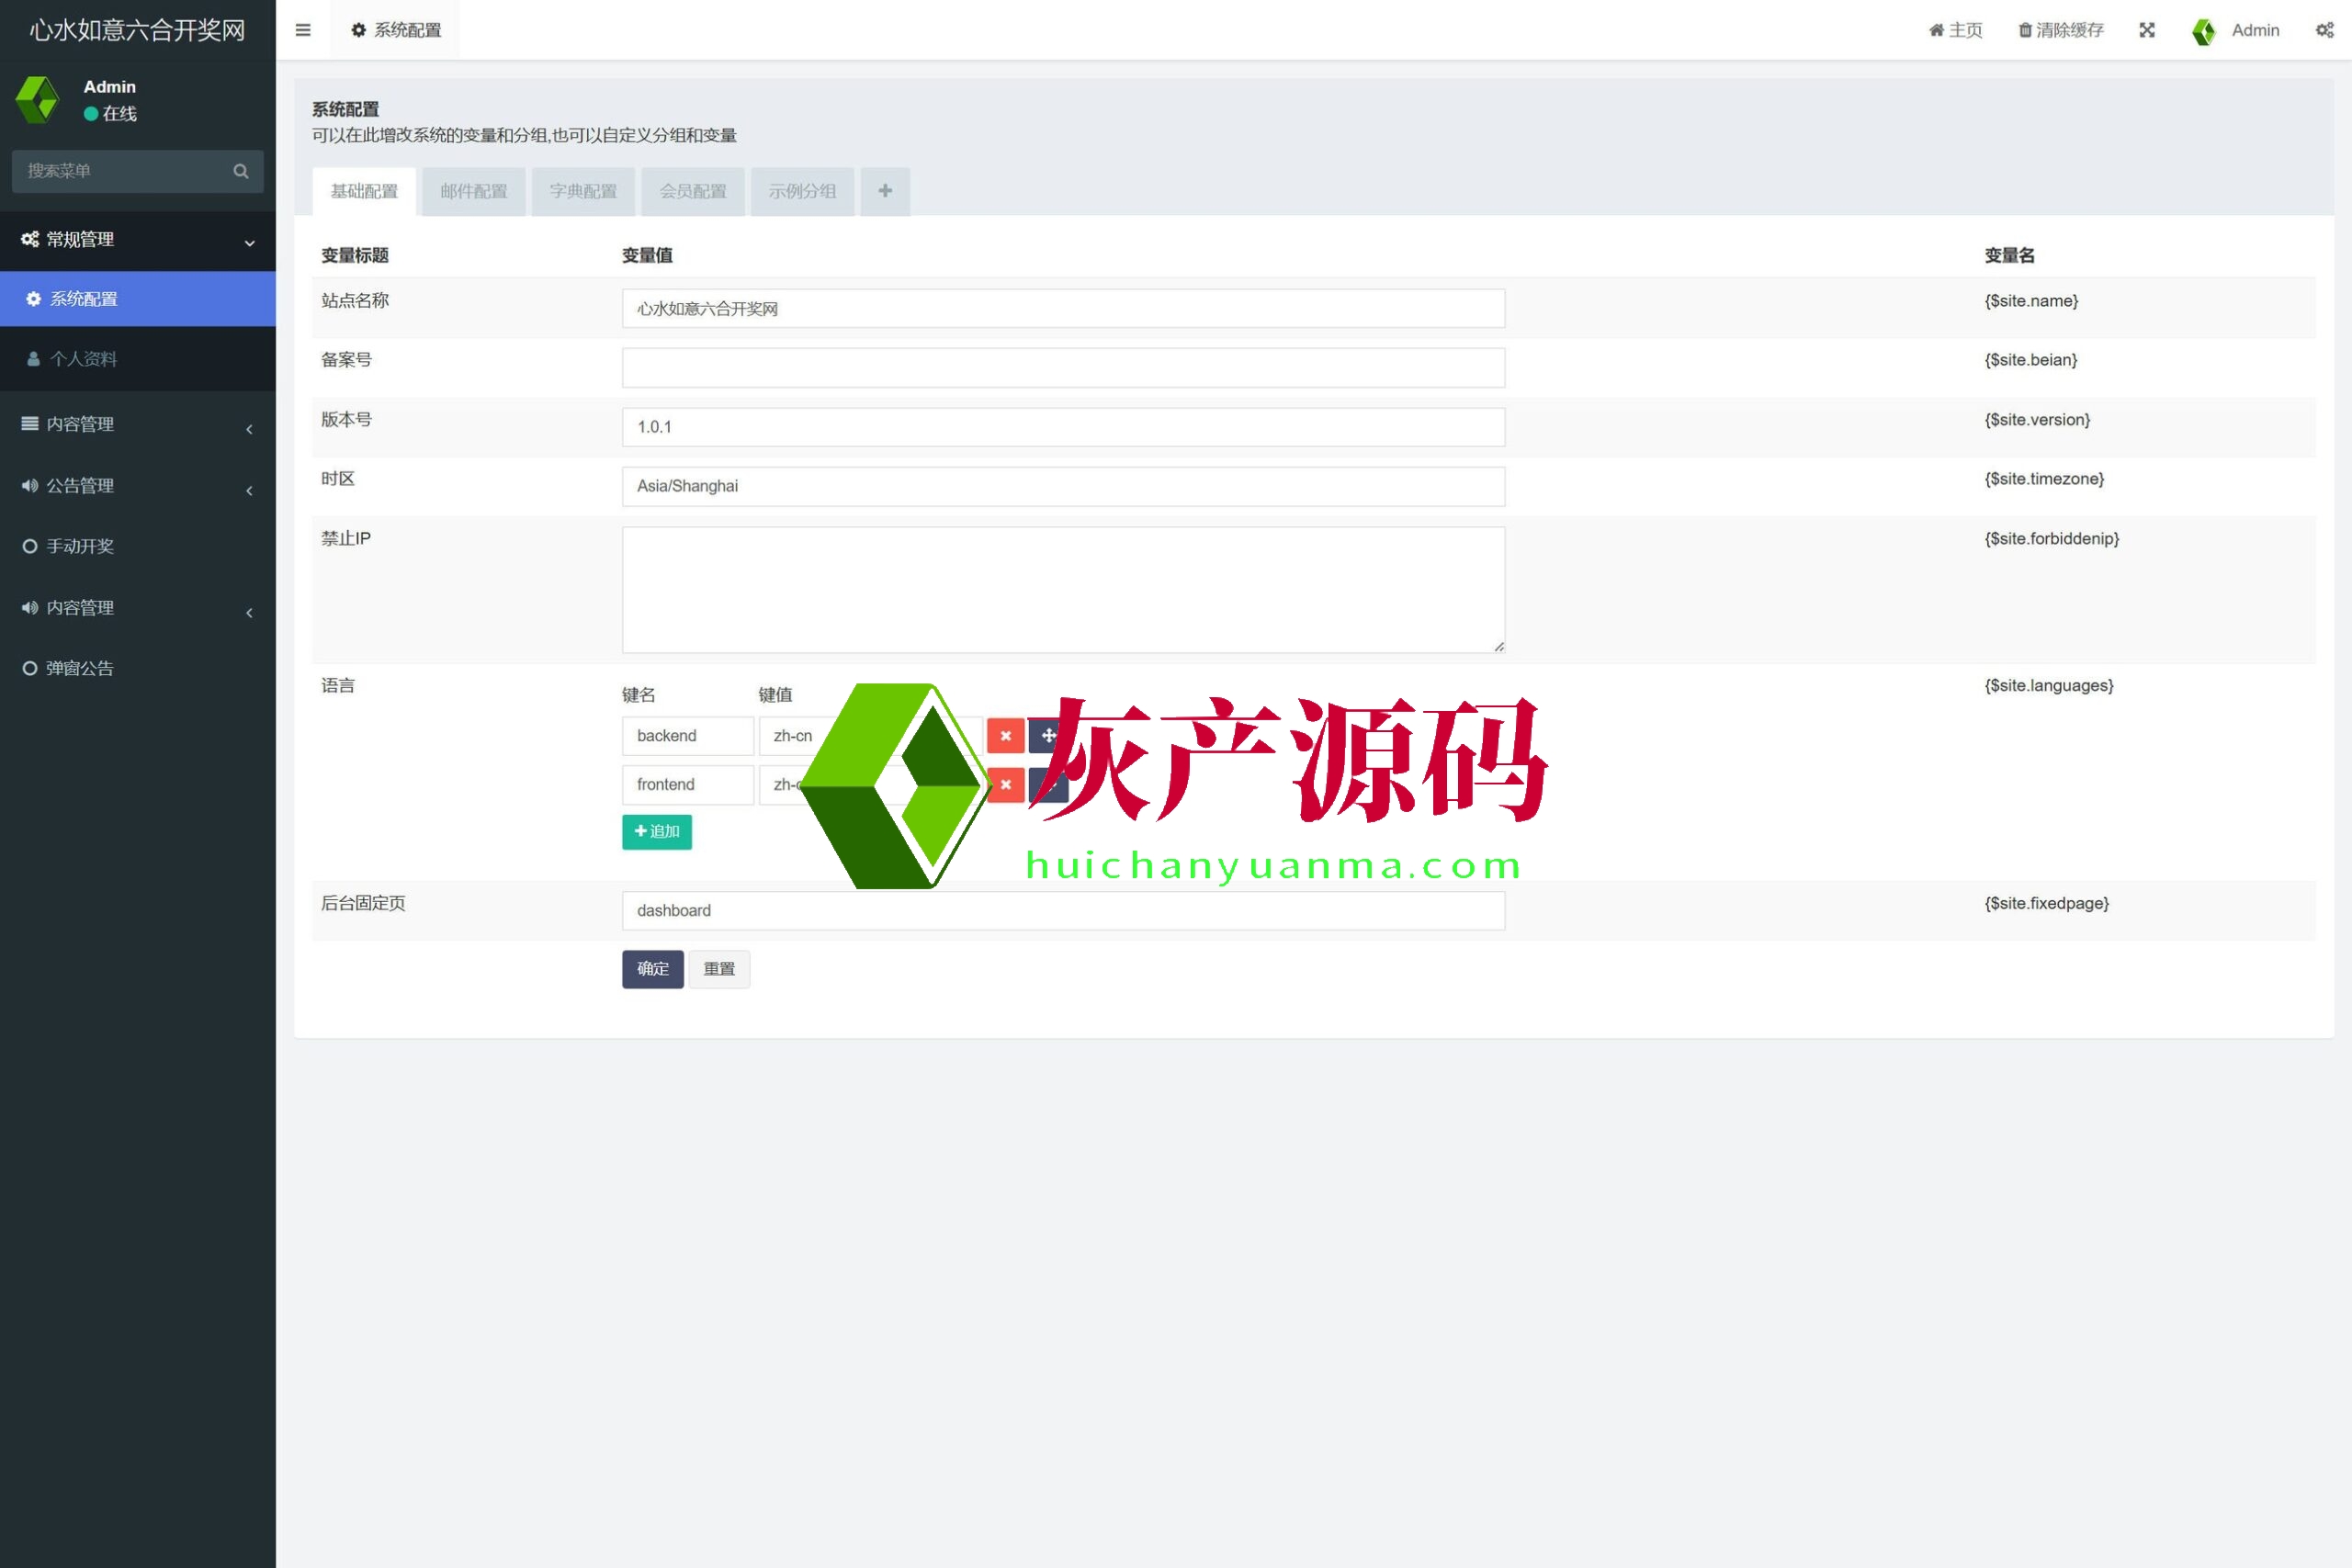Open the settings gears icon at top right
Viewport: 2352px width, 1568px height.
pos(2324,30)
